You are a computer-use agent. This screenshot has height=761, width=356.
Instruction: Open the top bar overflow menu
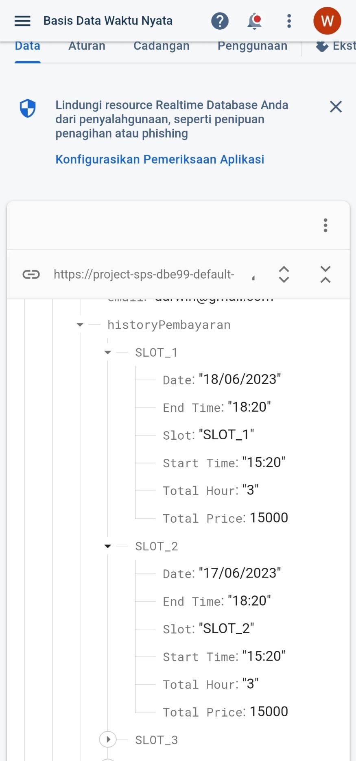pyautogui.click(x=289, y=21)
